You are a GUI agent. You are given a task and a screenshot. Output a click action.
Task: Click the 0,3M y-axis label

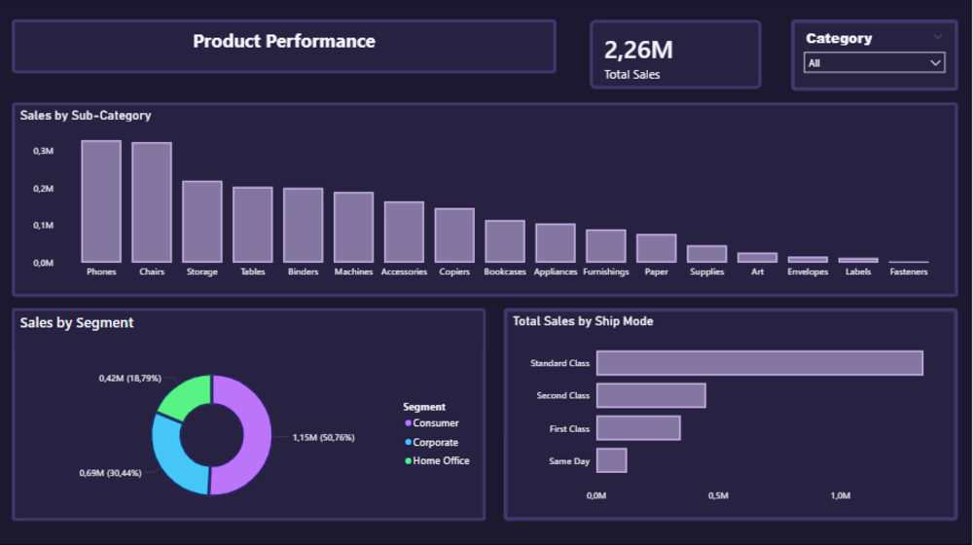coord(44,151)
